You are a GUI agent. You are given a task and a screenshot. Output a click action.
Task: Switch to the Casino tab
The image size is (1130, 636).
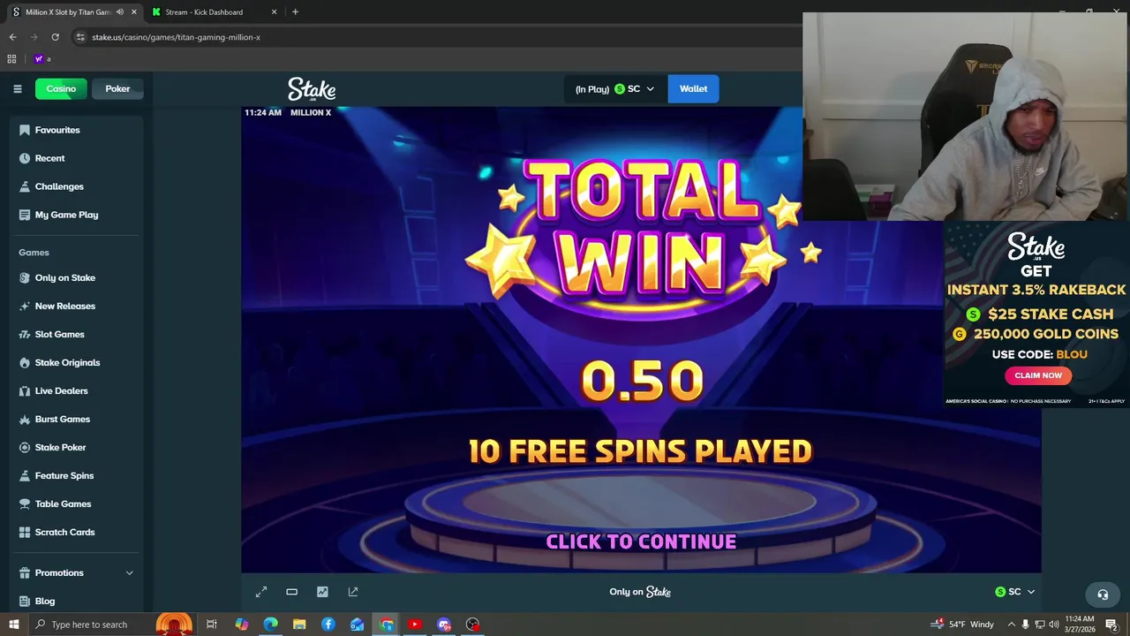[61, 88]
